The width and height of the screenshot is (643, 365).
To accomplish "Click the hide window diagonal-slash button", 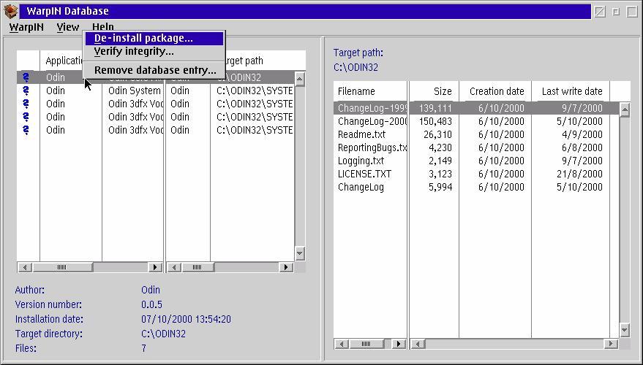I will tap(600, 12).
